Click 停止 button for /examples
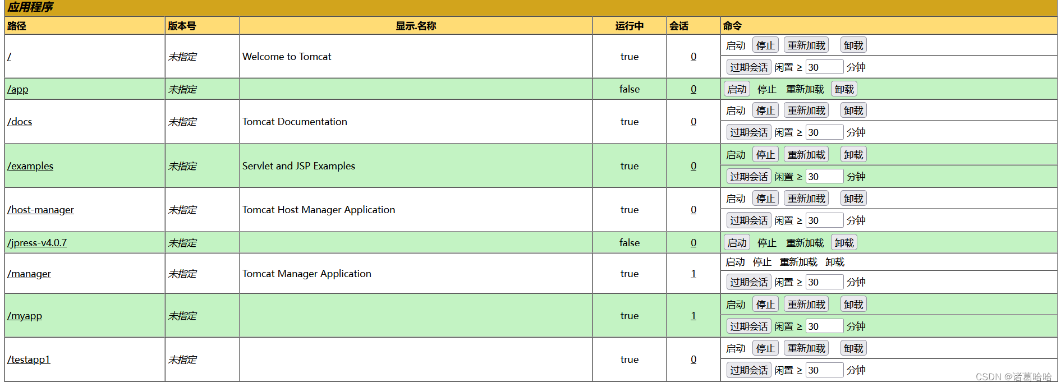This screenshot has height=387, width=1061. pos(765,155)
